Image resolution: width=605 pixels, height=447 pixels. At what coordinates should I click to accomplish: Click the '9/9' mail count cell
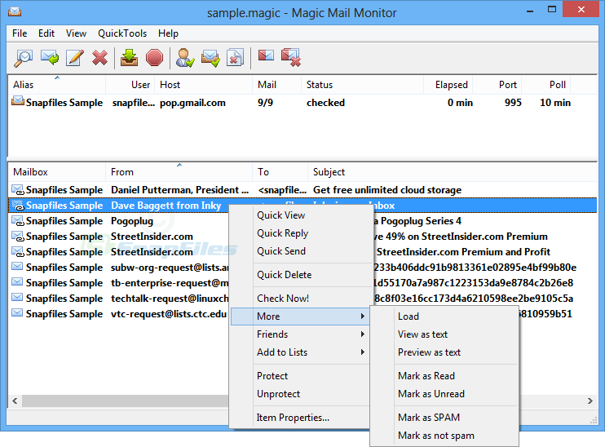[x=265, y=103]
